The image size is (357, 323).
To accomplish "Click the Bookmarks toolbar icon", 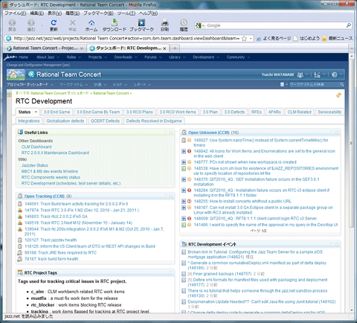I will pos(141,25).
